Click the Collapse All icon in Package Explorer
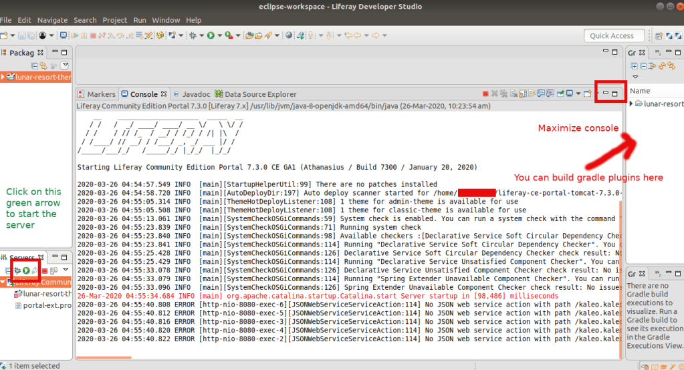Screen dimensions: 684x370 (35, 65)
